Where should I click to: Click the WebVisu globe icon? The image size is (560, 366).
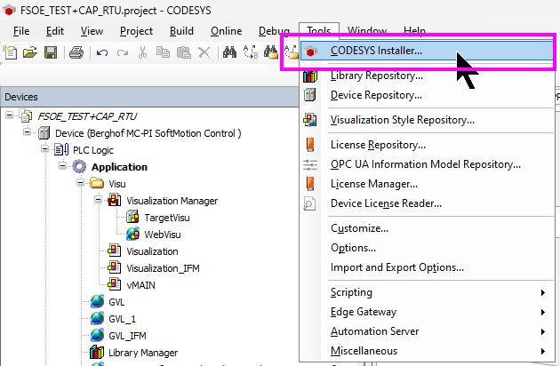132,235
